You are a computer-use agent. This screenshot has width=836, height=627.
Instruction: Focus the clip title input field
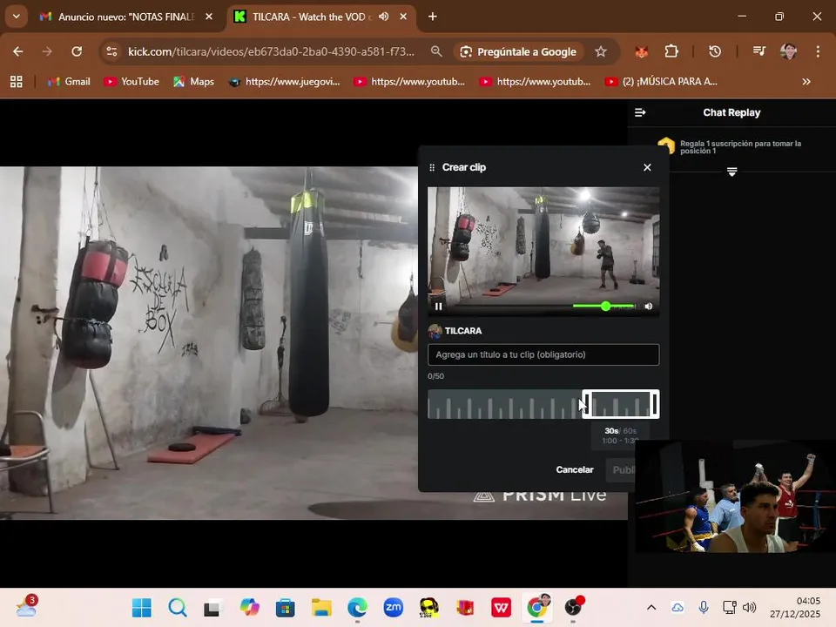(x=543, y=354)
